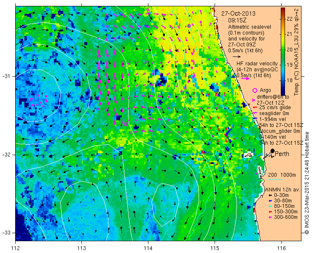Select the cyan 80-150m ANMN arrow

coord(270,206)
